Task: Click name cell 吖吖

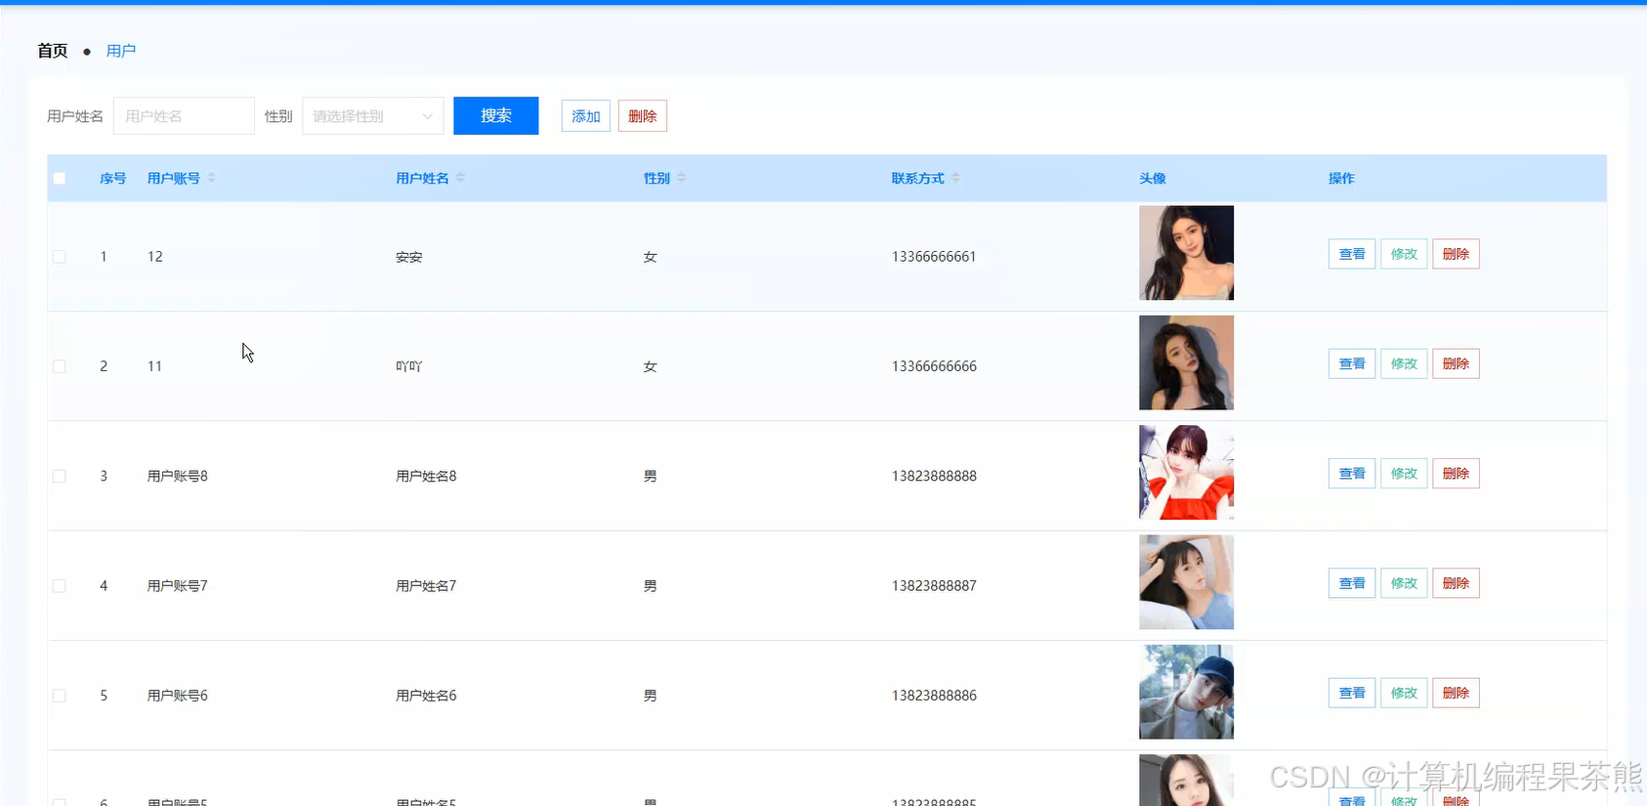Action: tap(409, 366)
